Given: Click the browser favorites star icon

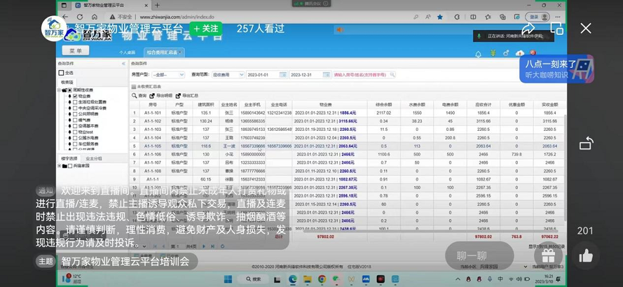Looking at the screenshot, I should pos(440,17).
